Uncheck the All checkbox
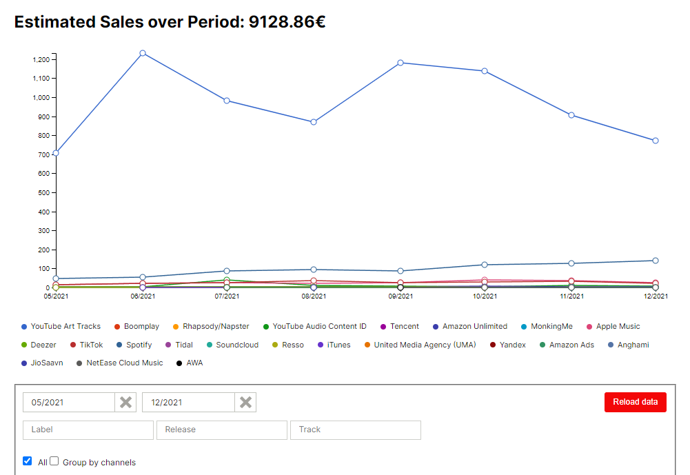This screenshot has height=475, width=690. point(28,461)
